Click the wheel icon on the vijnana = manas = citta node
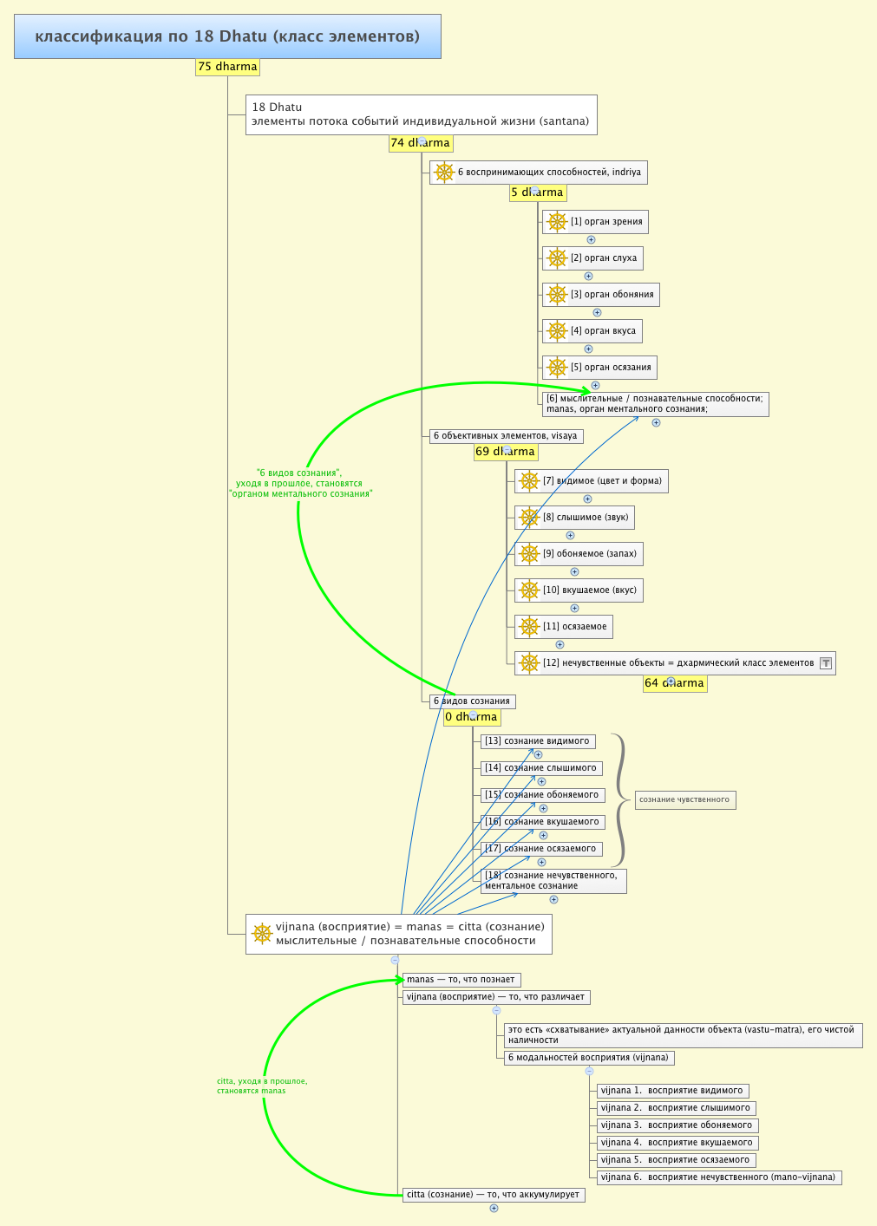877x1226 pixels. (x=262, y=934)
